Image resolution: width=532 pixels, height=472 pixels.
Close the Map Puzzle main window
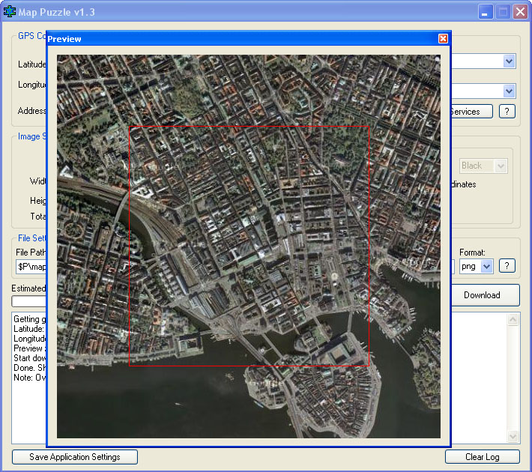[520, 12]
